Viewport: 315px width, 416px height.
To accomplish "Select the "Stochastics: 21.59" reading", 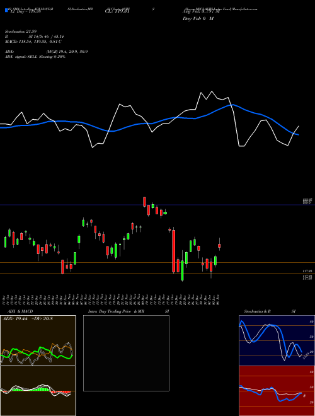I will (21, 32).
